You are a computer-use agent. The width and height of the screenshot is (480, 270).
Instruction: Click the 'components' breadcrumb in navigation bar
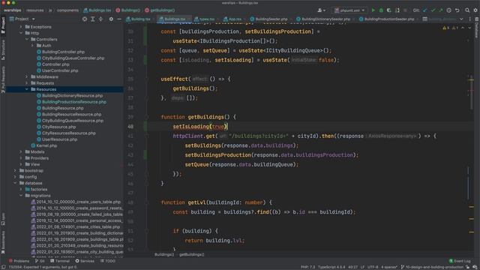[67, 10]
